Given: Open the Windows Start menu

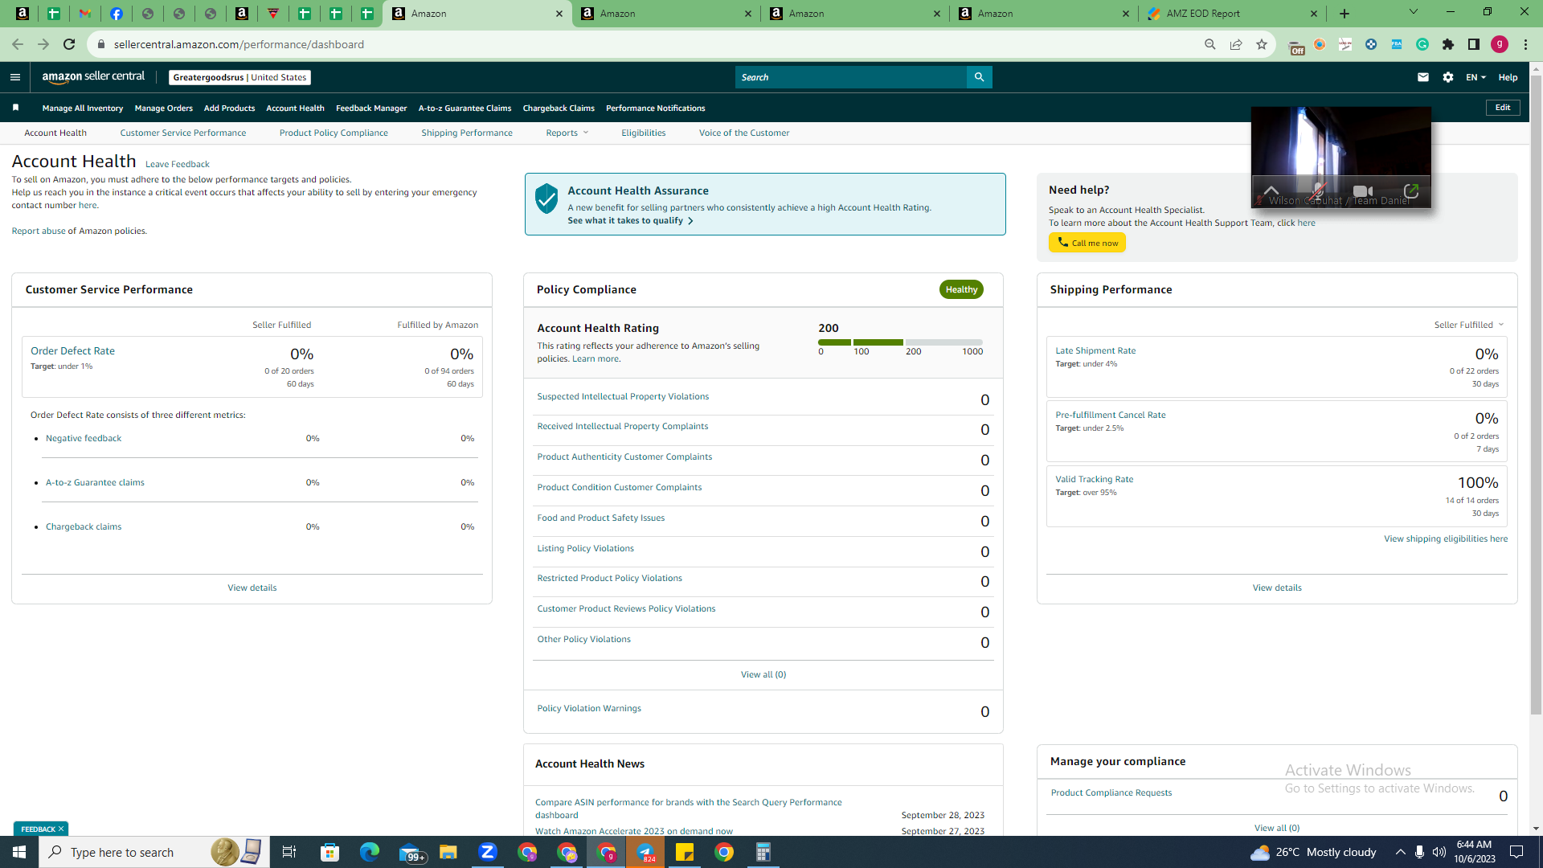Looking at the screenshot, I should click(19, 852).
